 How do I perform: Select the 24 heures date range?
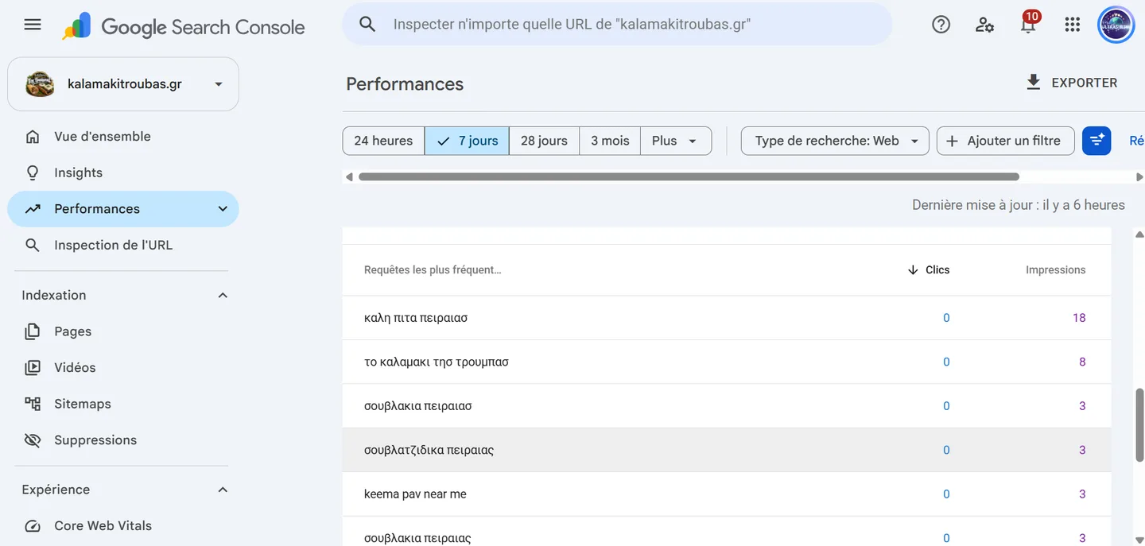click(383, 141)
